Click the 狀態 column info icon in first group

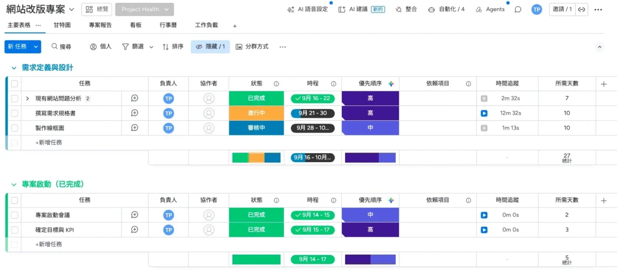point(276,84)
